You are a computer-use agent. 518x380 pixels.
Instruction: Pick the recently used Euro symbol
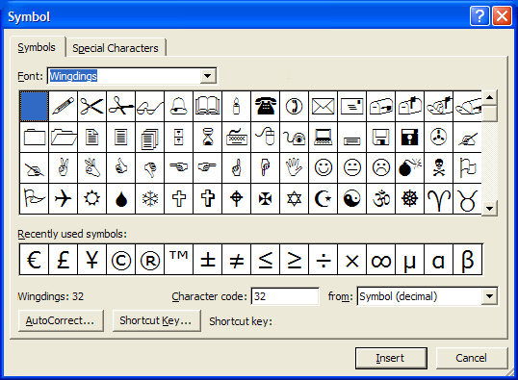pos(35,260)
